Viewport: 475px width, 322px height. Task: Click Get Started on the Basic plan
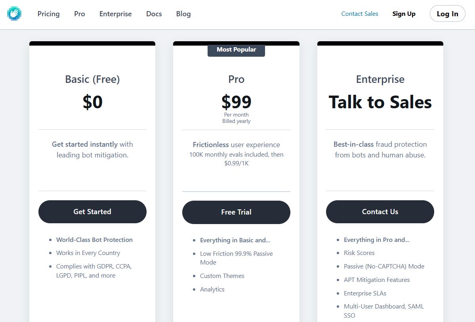coord(92,211)
